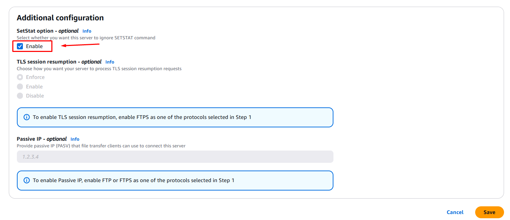The width and height of the screenshot is (510, 220).
Task: Select the Enable radio under TLS session resumption
Action: click(20, 87)
